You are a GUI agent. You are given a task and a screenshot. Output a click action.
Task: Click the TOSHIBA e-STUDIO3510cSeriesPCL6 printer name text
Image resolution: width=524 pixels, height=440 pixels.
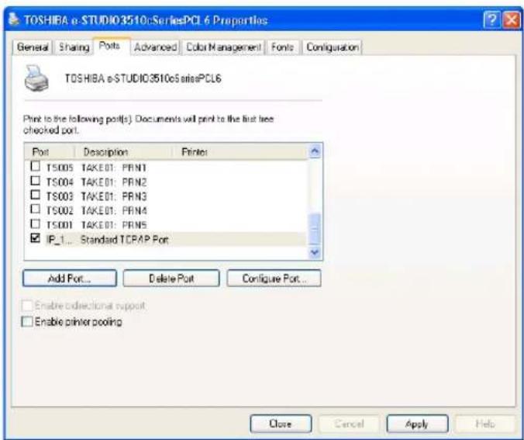[x=143, y=78]
